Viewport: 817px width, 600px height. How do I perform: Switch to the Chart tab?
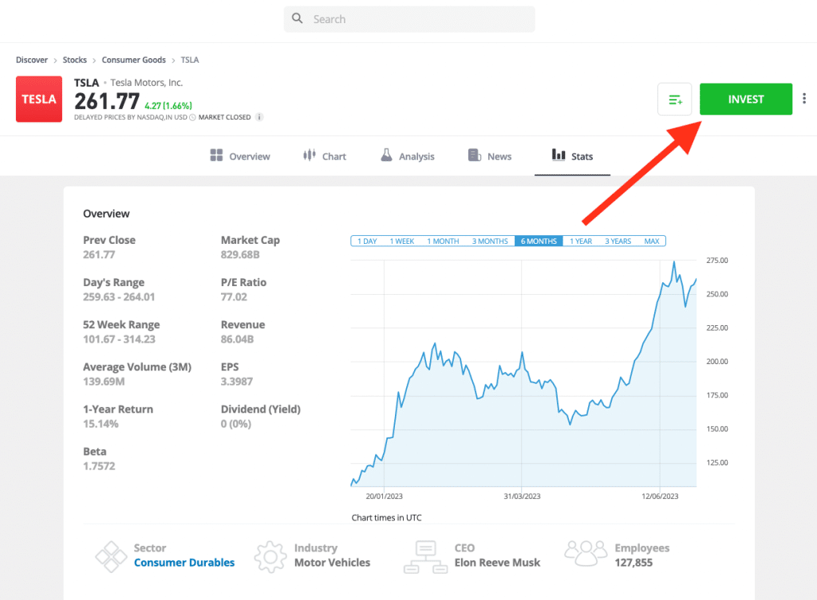click(324, 155)
